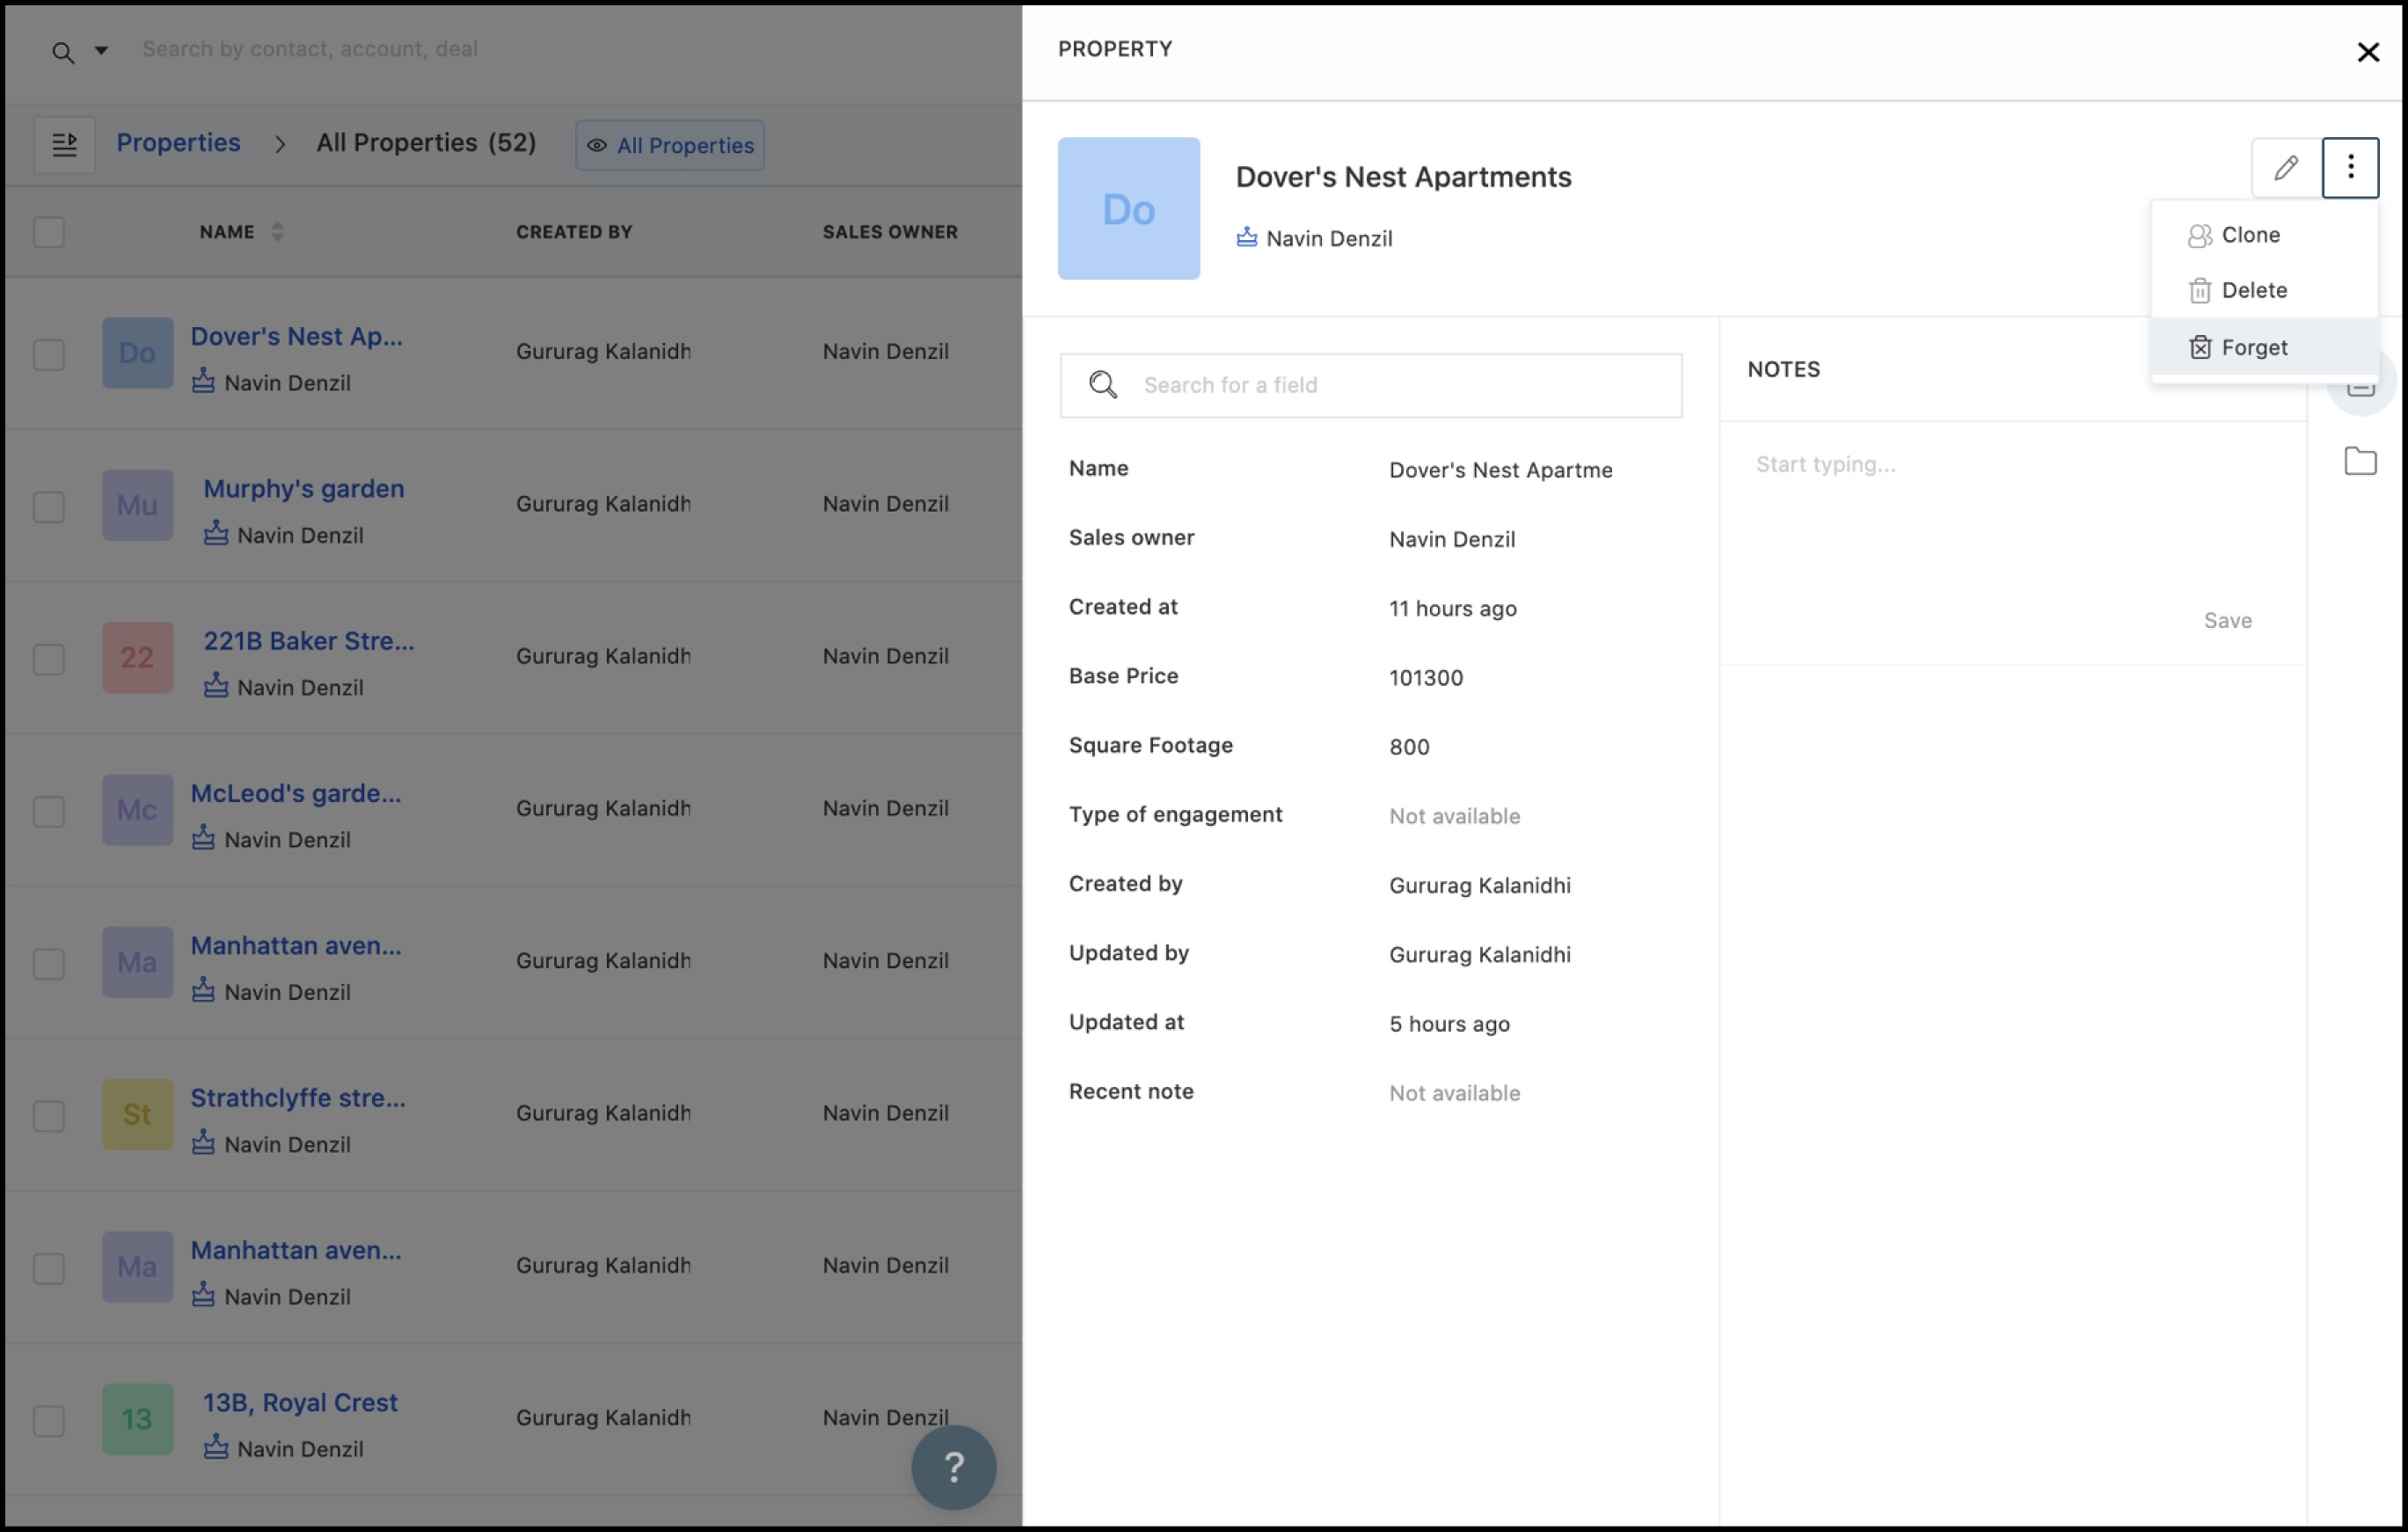Open the All Properties view selector

669,145
